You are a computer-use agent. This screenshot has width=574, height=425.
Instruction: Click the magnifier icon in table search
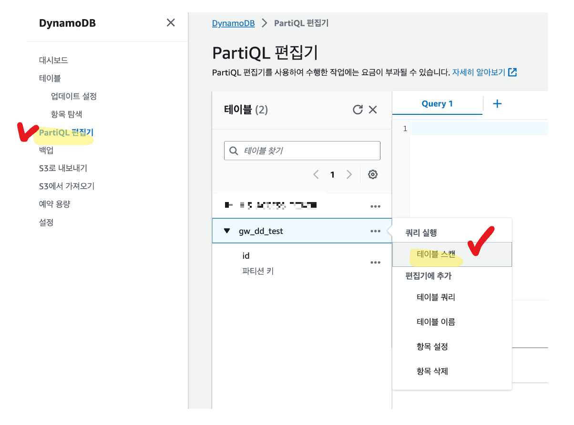tap(234, 151)
